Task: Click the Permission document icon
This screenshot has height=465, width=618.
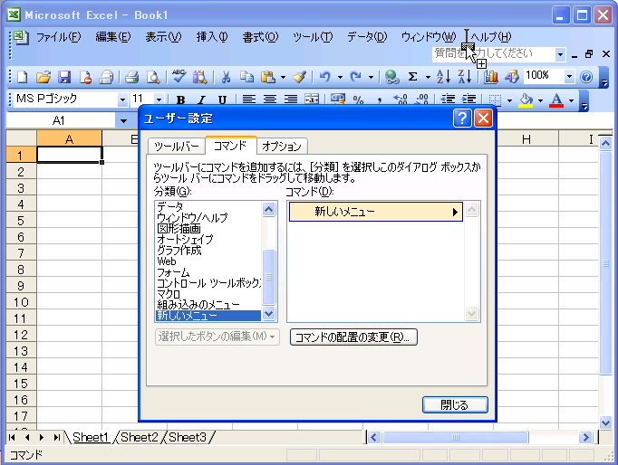Action: tap(85, 77)
